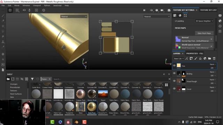This screenshot has width=223, height=125.
Task: Open the 2D viewport Material dropdown
Action: [157, 17]
